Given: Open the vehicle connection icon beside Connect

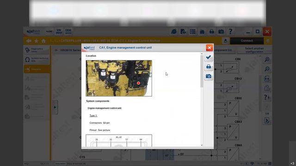Looking at the screenshot, I should click(x=226, y=41).
